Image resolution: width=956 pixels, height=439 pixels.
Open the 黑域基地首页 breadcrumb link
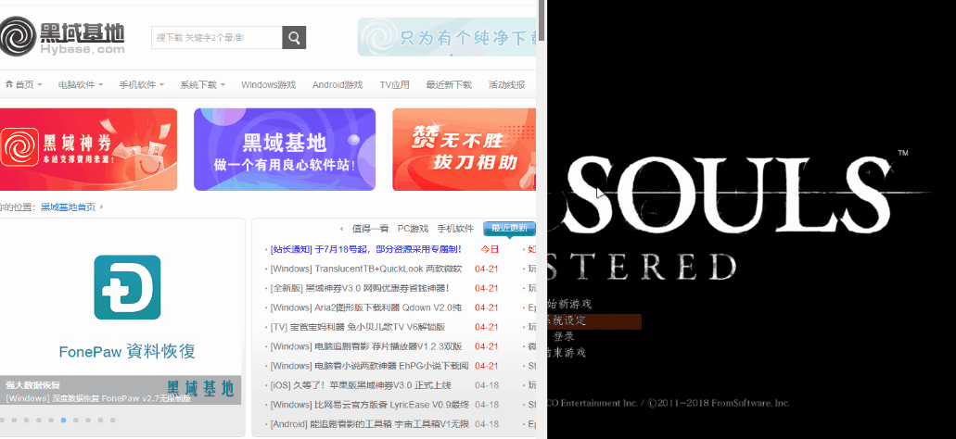(68, 207)
